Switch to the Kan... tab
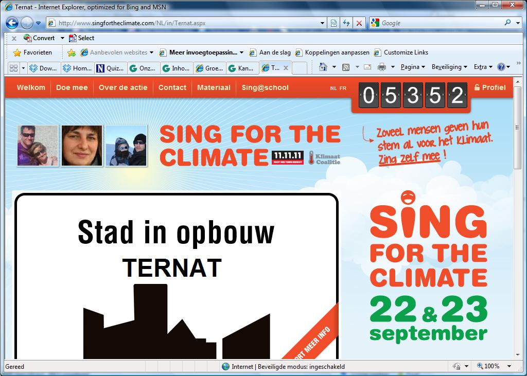Screen dimensions: 527x376 242,68
